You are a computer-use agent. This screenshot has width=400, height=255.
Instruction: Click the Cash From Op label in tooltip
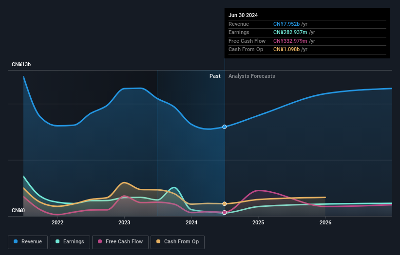tap(246, 50)
